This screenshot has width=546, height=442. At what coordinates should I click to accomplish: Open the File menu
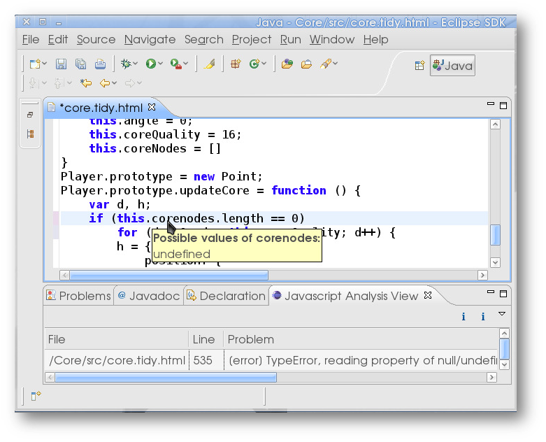tap(31, 40)
